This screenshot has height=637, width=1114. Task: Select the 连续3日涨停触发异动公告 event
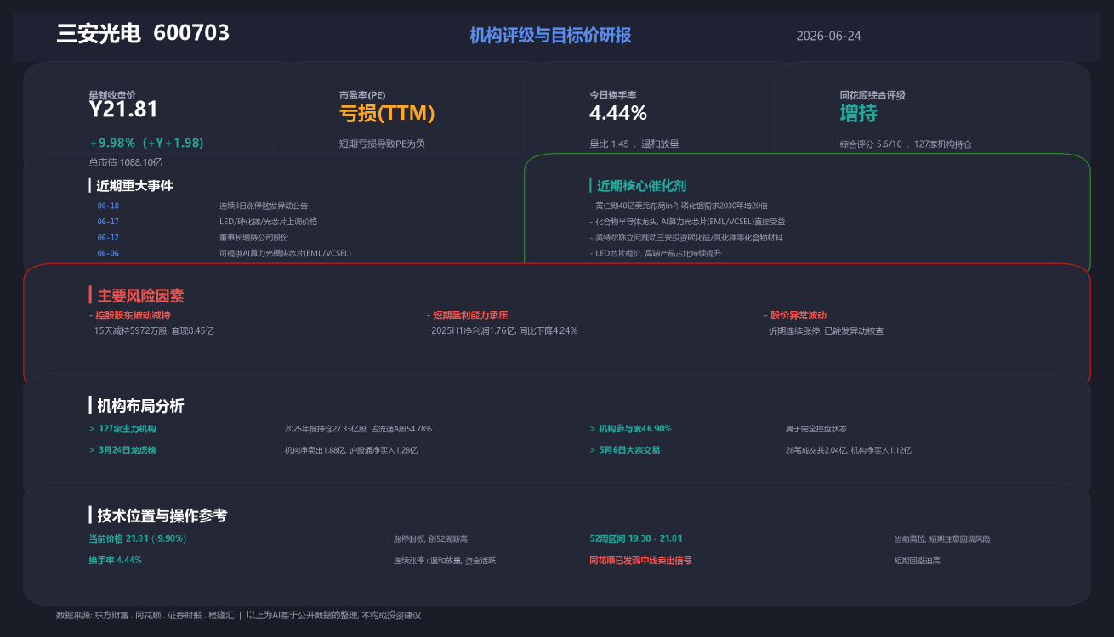(x=264, y=206)
